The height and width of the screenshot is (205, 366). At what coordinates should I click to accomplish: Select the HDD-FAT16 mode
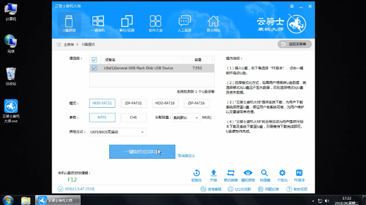coord(165,103)
